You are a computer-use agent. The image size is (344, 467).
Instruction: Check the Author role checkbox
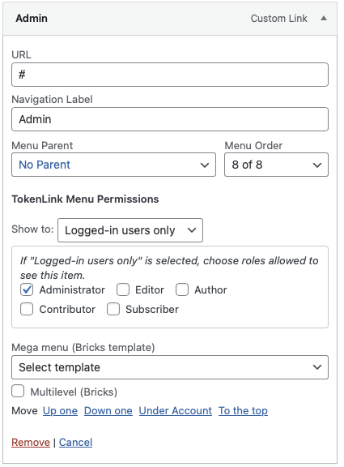coord(182,289)
